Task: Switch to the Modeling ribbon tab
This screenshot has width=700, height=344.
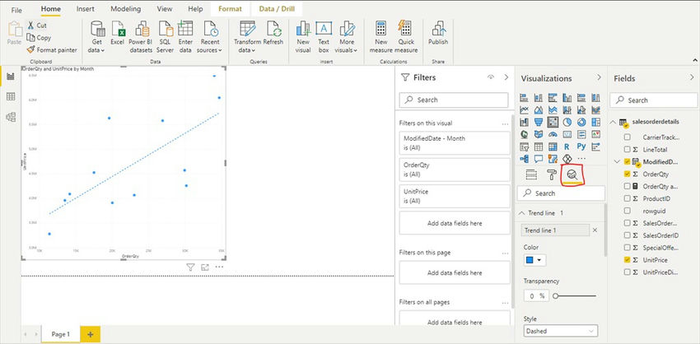Action: pos(126,9)
